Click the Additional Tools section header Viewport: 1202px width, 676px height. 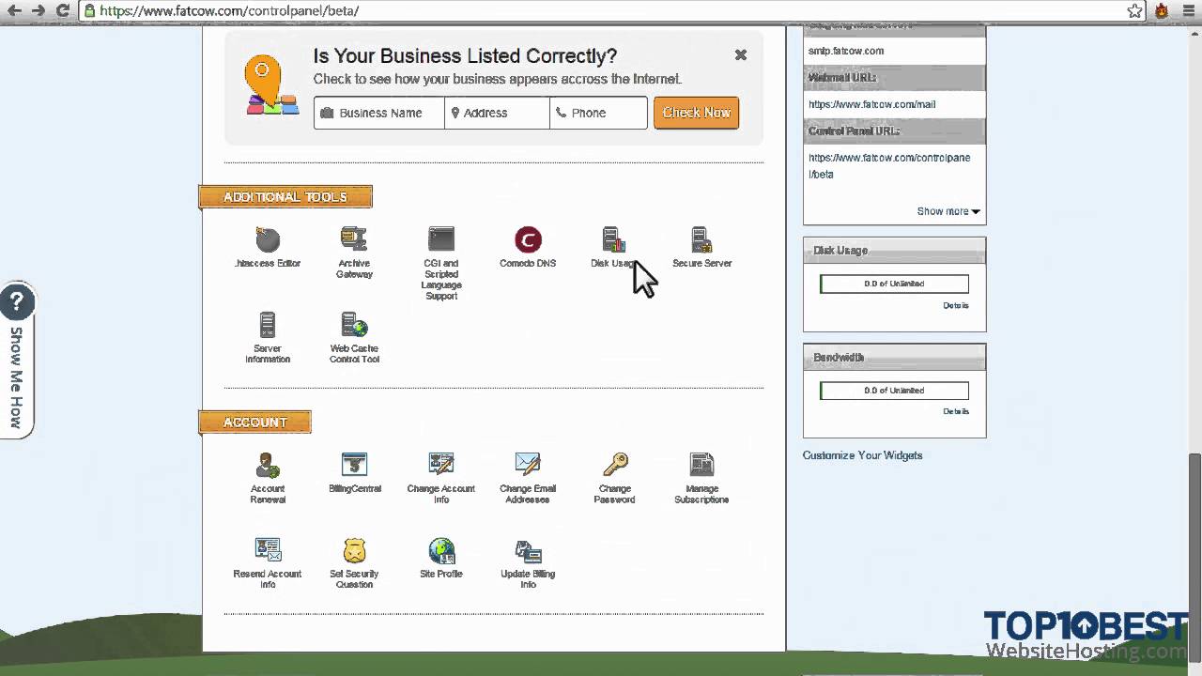pyautogui.click(x=285, y=197)
